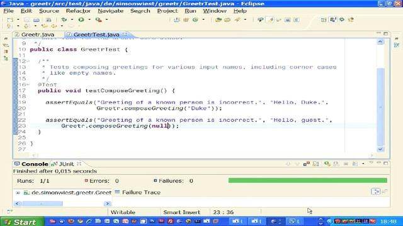Click the green JUnit progress bar
This screenshot has width=403, height=226.
coord(308,181)
